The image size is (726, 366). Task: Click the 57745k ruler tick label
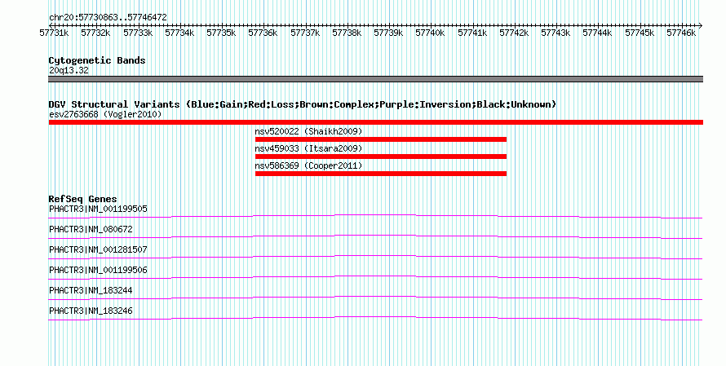pos(640,33)
